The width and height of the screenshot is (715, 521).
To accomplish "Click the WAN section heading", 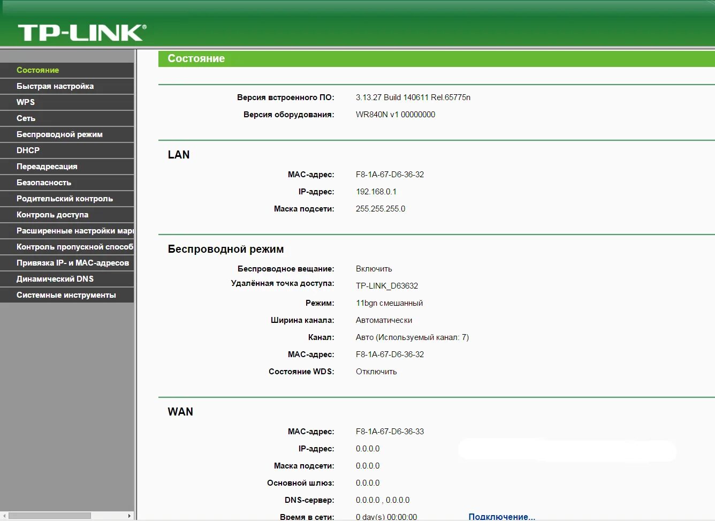I will pyautogui.click(x=180, y=412).
